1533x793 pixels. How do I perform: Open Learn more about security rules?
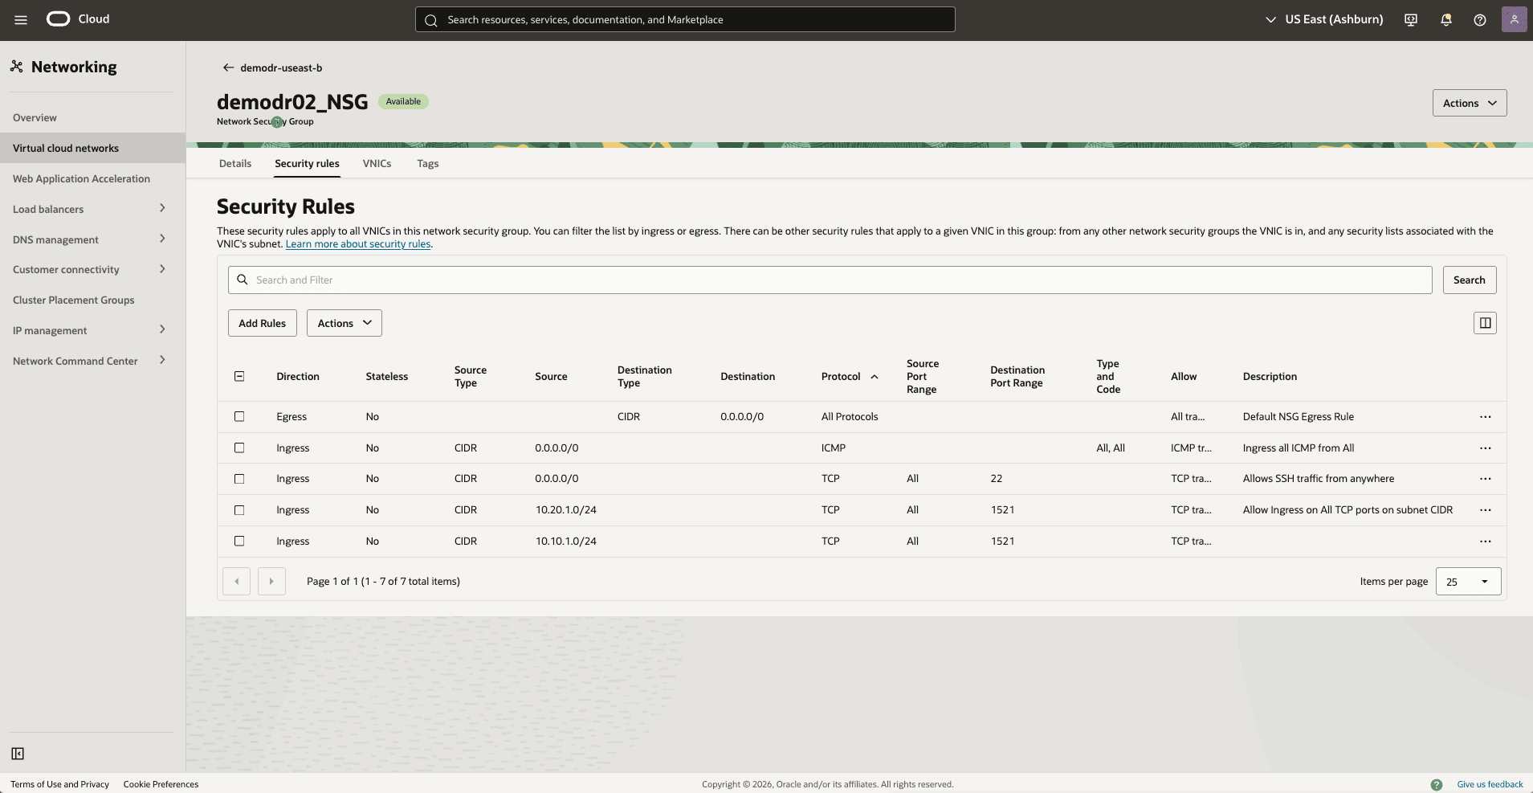(x=357, y=243)
